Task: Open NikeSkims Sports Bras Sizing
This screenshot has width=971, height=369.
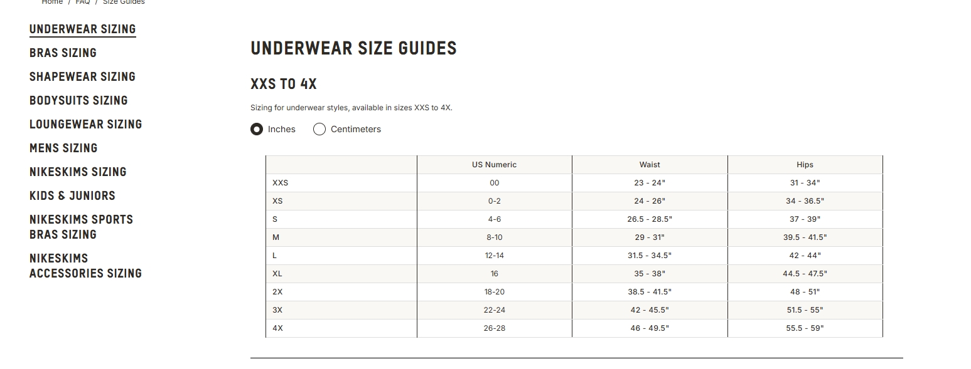Action: (82, 227)
